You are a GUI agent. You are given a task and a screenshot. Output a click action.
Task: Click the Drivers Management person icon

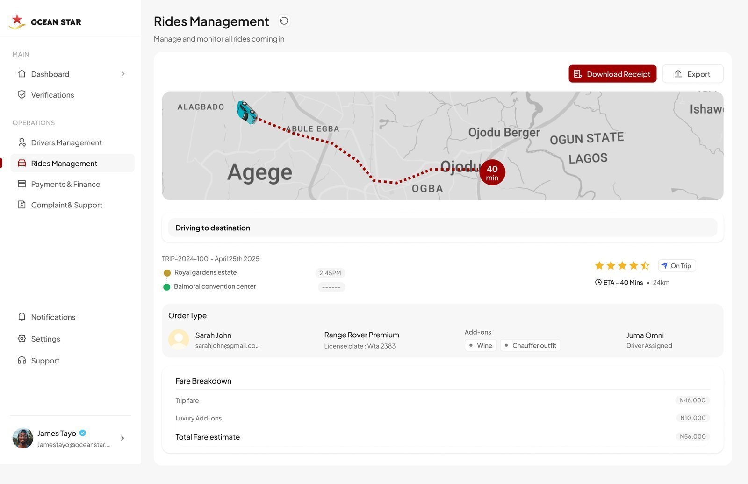tap(22, 142)
